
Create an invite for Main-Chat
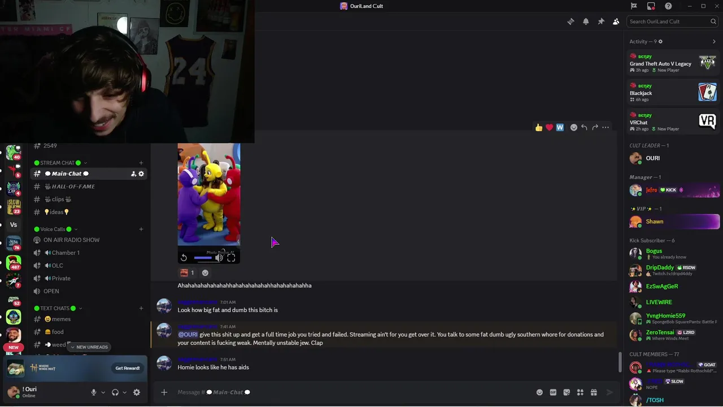[133, 174]
